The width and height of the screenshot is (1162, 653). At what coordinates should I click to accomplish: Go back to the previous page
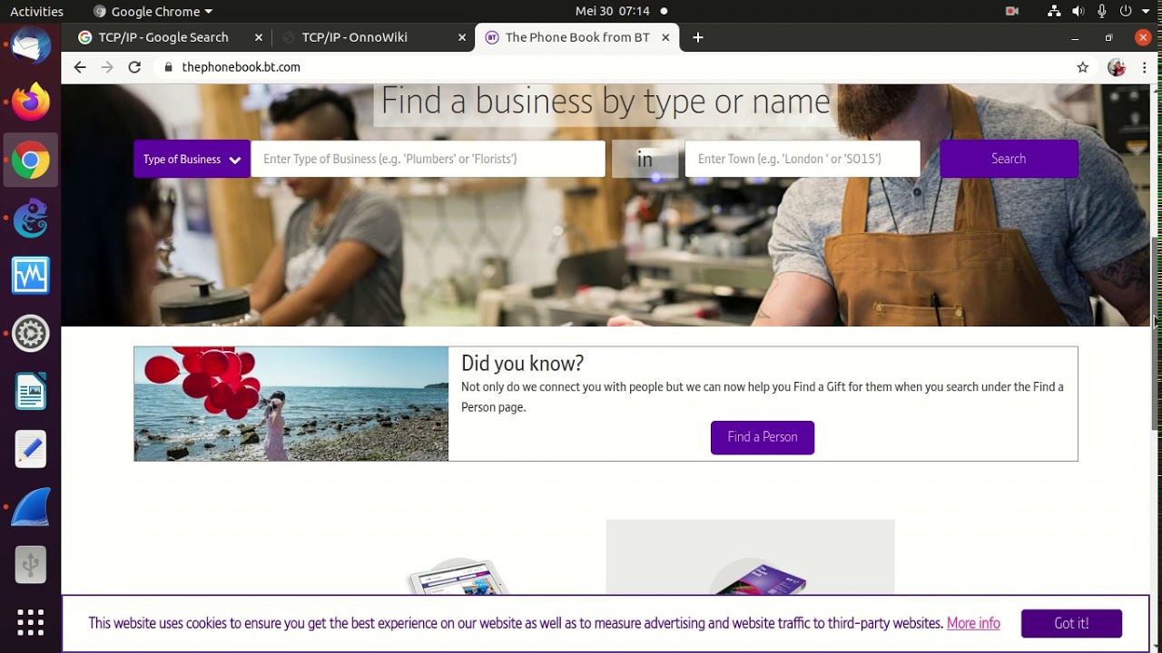pos(80,67)
